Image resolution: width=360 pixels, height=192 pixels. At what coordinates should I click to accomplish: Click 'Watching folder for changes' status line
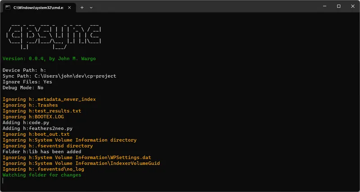click(x=42, y=175)
